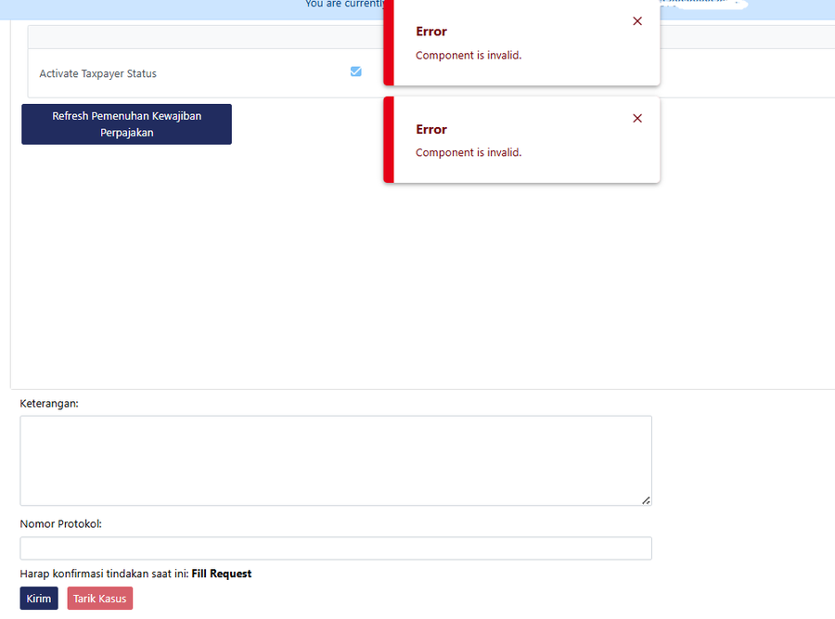835x619 pixels.
Task: Dismiss the upper Error notification with its X
Action: pyautogui.click(x=636, y=21)
